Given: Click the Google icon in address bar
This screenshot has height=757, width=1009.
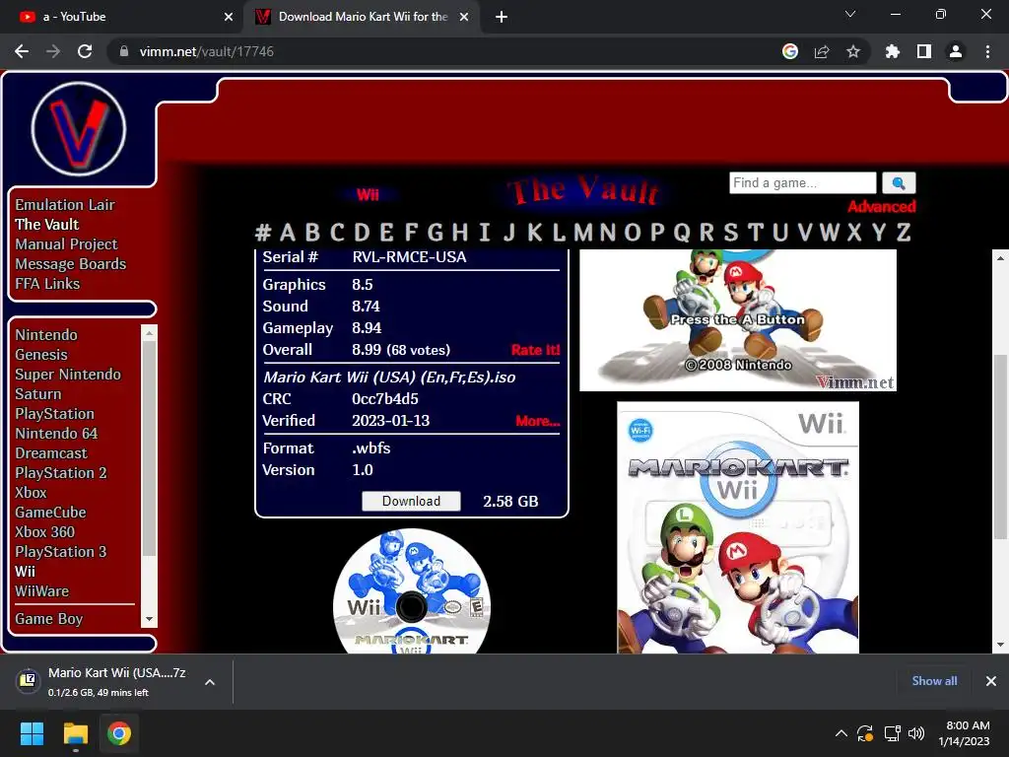Looking at the screenshot, I should [790, 51].
